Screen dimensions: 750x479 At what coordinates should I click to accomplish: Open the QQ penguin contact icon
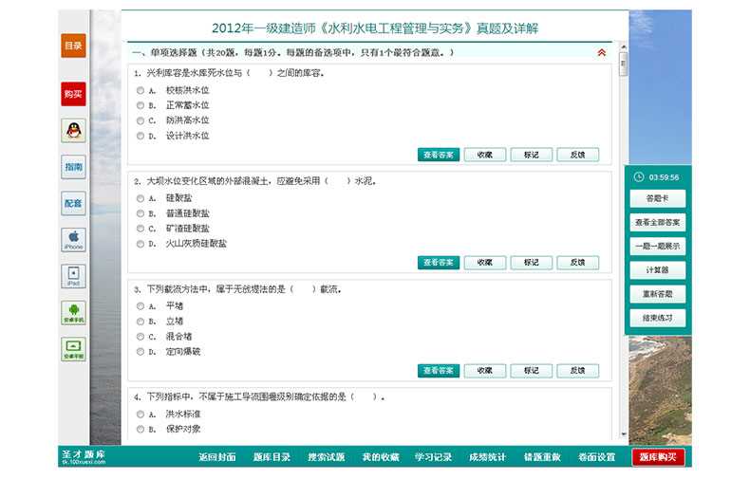click(73, 131)
